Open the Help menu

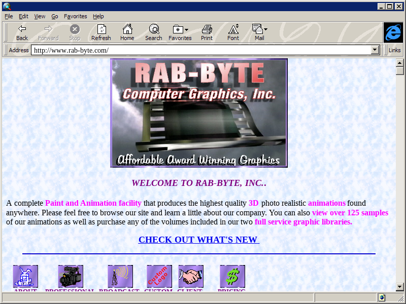(x=98, y=16)
